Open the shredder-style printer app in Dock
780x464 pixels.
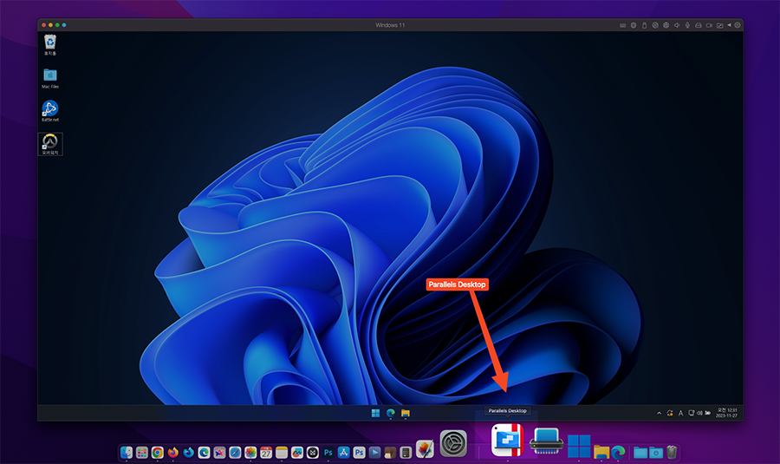[546, 441]
